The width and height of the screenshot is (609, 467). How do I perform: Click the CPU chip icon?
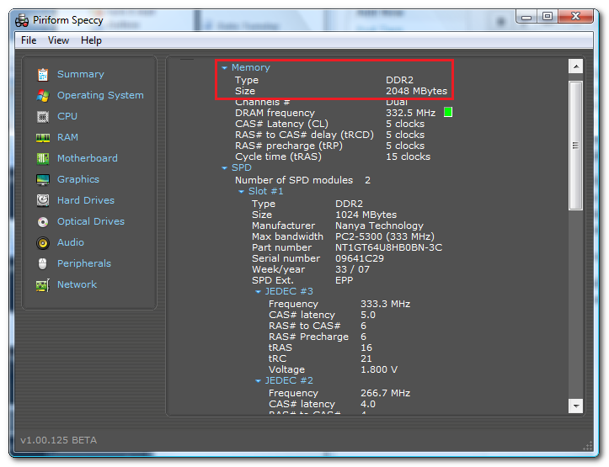pyautogui.click(x=43, y=116)
